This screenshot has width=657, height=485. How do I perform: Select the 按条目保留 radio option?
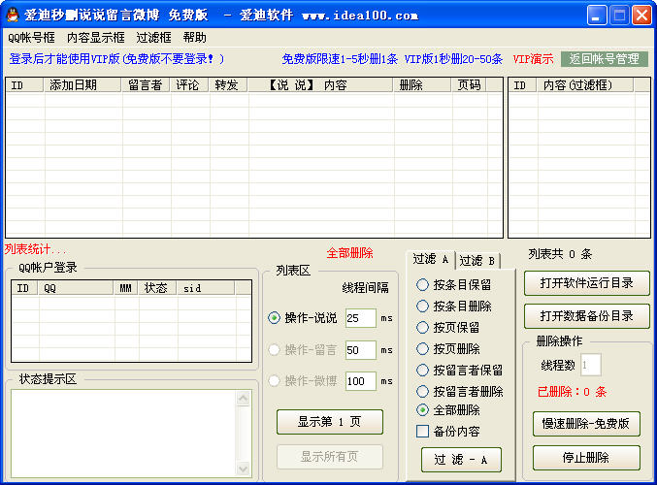422,285
